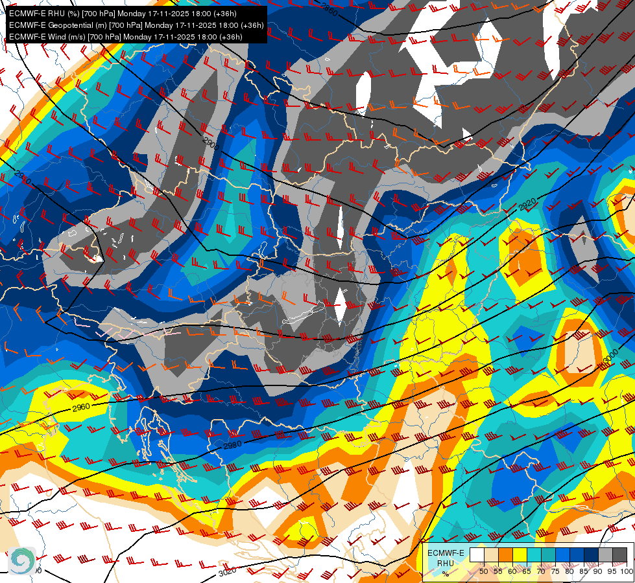
Task: Select the cyan 65-70% legend swatch
Action: 534,554
